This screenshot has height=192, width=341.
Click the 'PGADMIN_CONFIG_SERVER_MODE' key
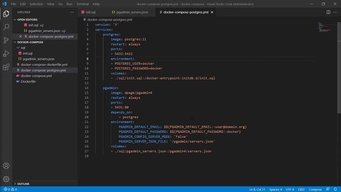pos(144,137)
